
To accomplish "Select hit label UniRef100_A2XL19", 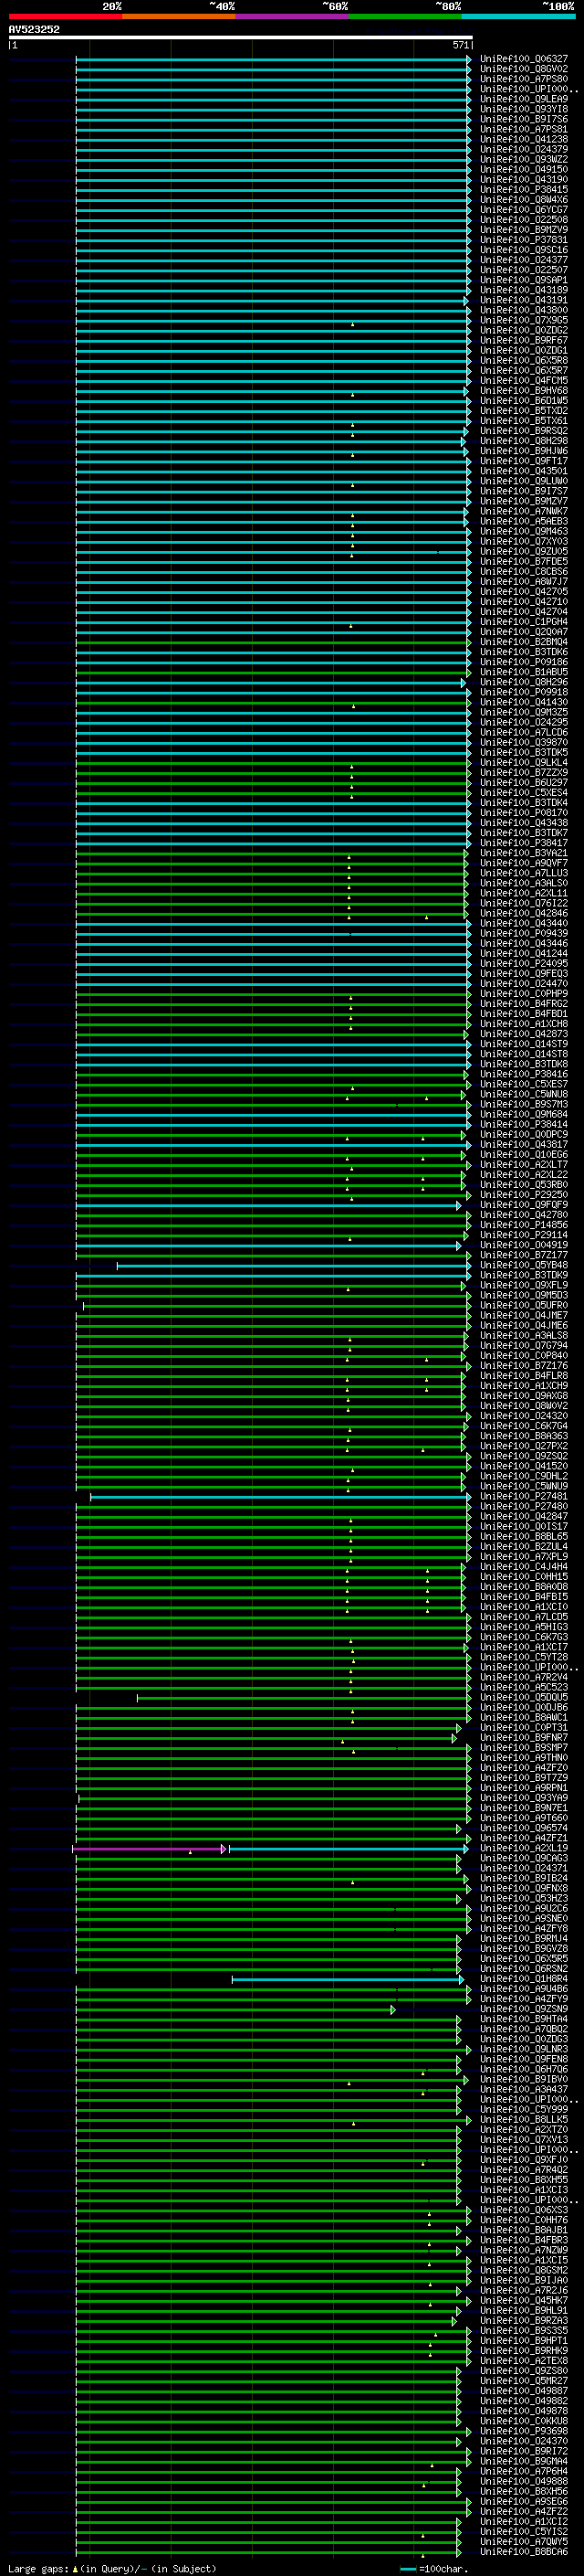I will pos(524,1848).
